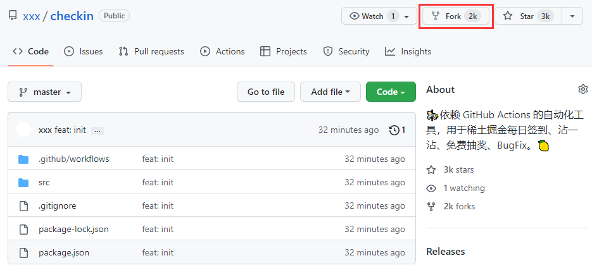Viewport: 592px width, 270px height.
Task: Click the file icon beside package.json
Action: coord(23,253)
